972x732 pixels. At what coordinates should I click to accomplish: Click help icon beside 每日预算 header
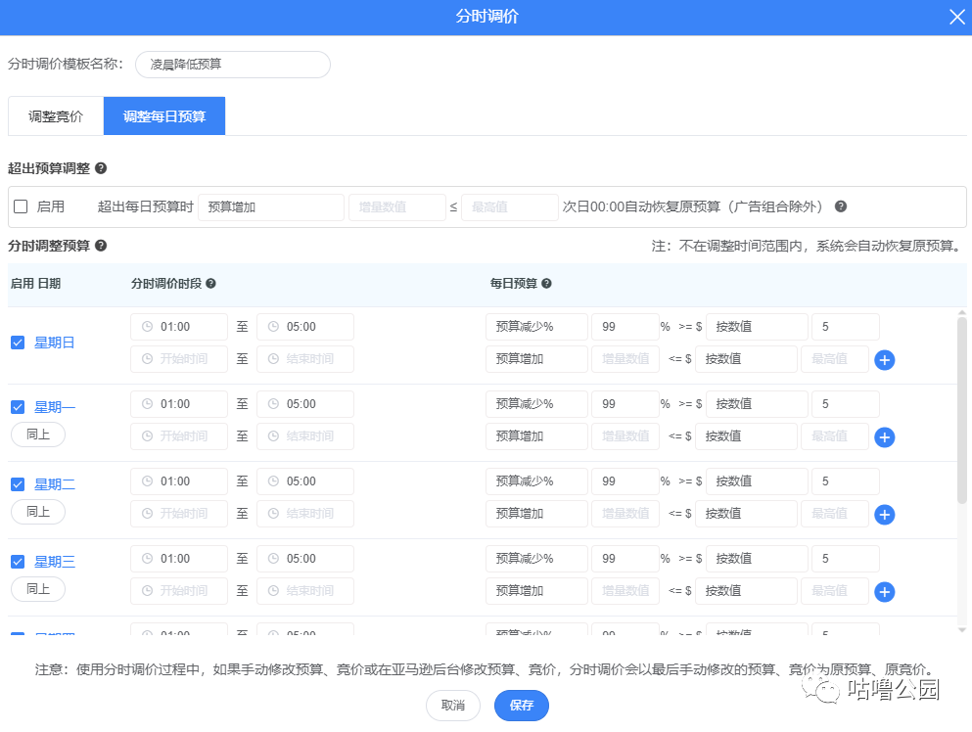click(x=546, y=283)
